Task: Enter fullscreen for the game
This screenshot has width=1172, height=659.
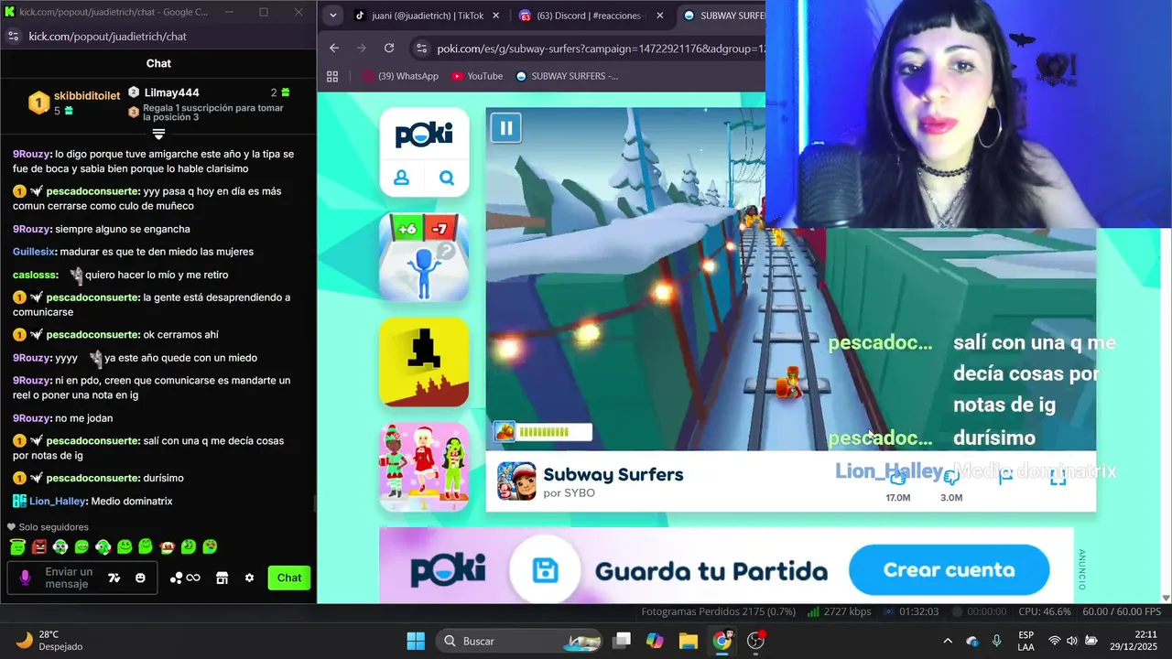Action: pyautogui.click(x=1058, y=476)
